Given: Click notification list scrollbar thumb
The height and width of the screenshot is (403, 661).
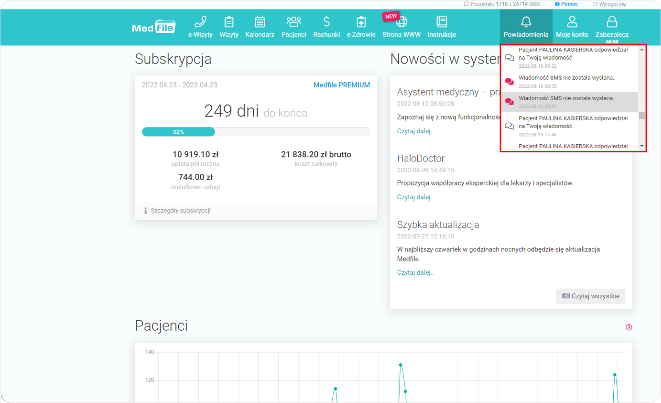Looking at the screenshot, I should tap(642, 116).
